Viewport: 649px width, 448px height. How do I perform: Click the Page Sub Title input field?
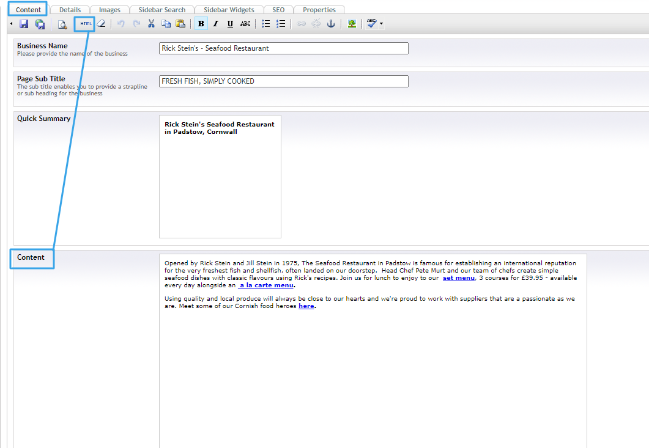click(284, 81)
